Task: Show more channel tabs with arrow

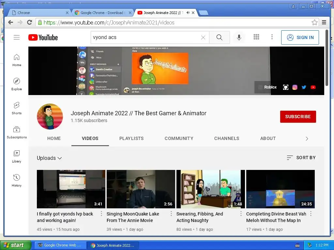Action: [307, 139]
